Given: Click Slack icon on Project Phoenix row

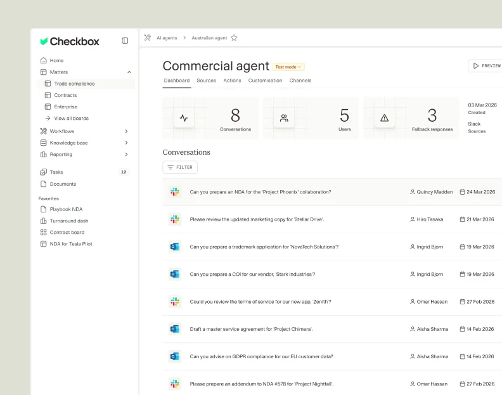Looking at the screenshot, I should coord(175,192).
